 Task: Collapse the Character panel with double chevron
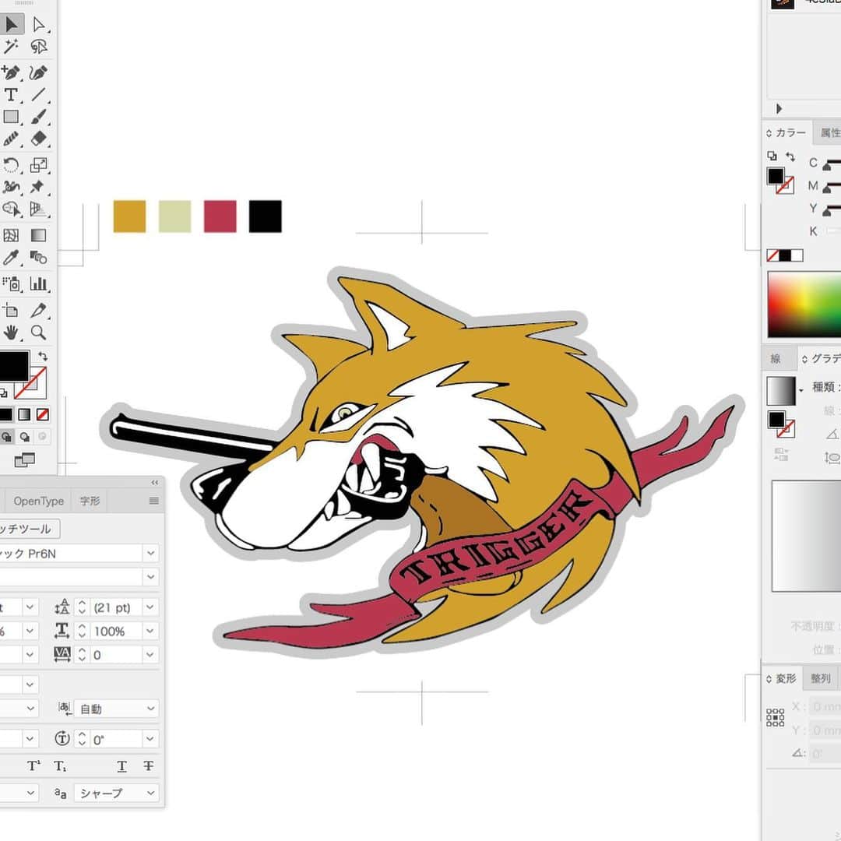coord(154,483)
